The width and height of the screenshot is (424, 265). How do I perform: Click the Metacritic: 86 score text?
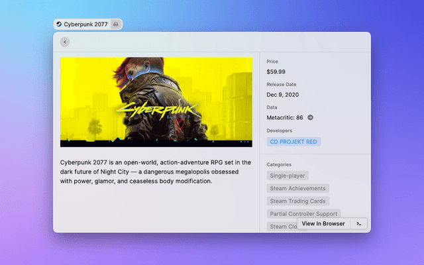pos(285,117)
